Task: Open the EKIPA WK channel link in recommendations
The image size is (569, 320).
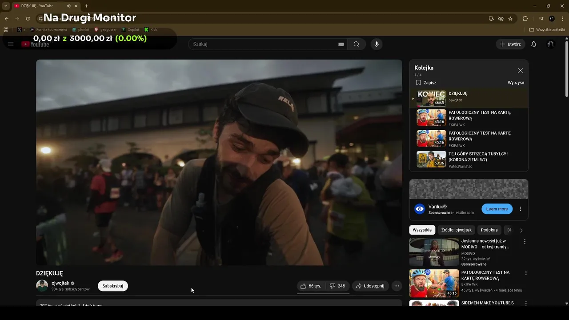Action: [470, 284]
